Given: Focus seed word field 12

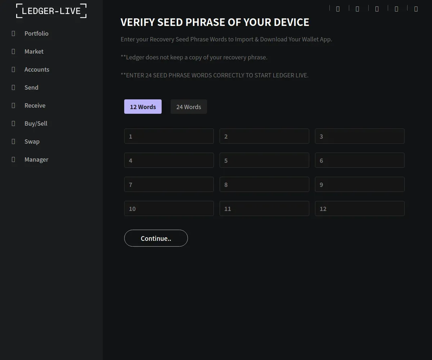Looking at the screenshot, I should point(360,208).
